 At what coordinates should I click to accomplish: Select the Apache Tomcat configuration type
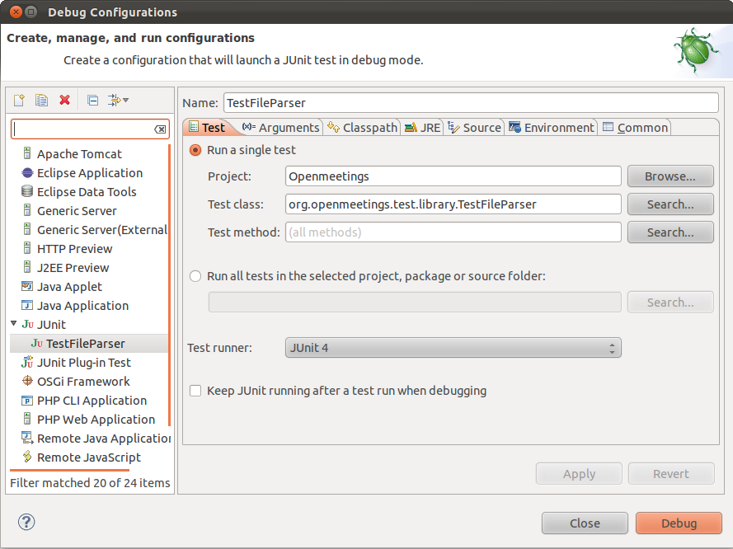pos(79,154)
